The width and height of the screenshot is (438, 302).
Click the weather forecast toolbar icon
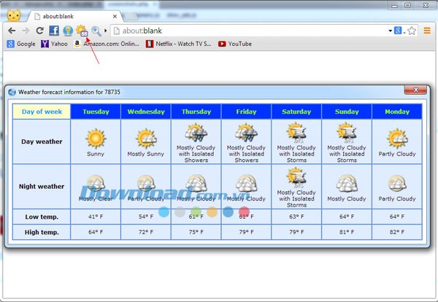[x=81, y=31]
